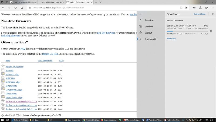This screenshot has width=216, height=122.
Task: Share this page
Action: click(x=207, y=8)
